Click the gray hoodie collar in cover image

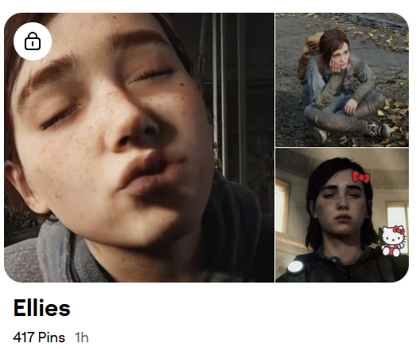53,252
